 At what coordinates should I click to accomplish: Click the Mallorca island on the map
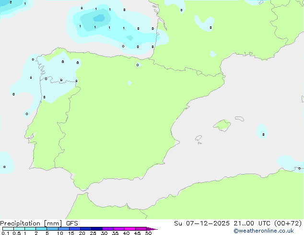pos(222,125)
